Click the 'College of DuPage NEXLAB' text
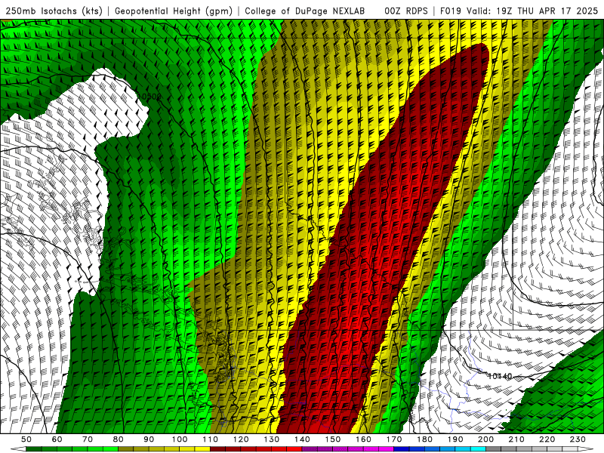The height and width of the screenshot is (453, 604). click(x=305, y=11)
